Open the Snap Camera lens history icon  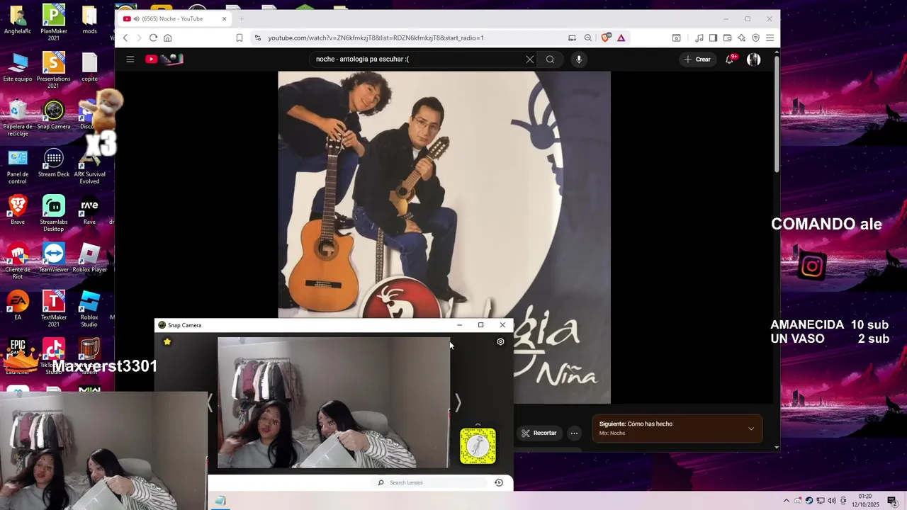coord(499,482)
